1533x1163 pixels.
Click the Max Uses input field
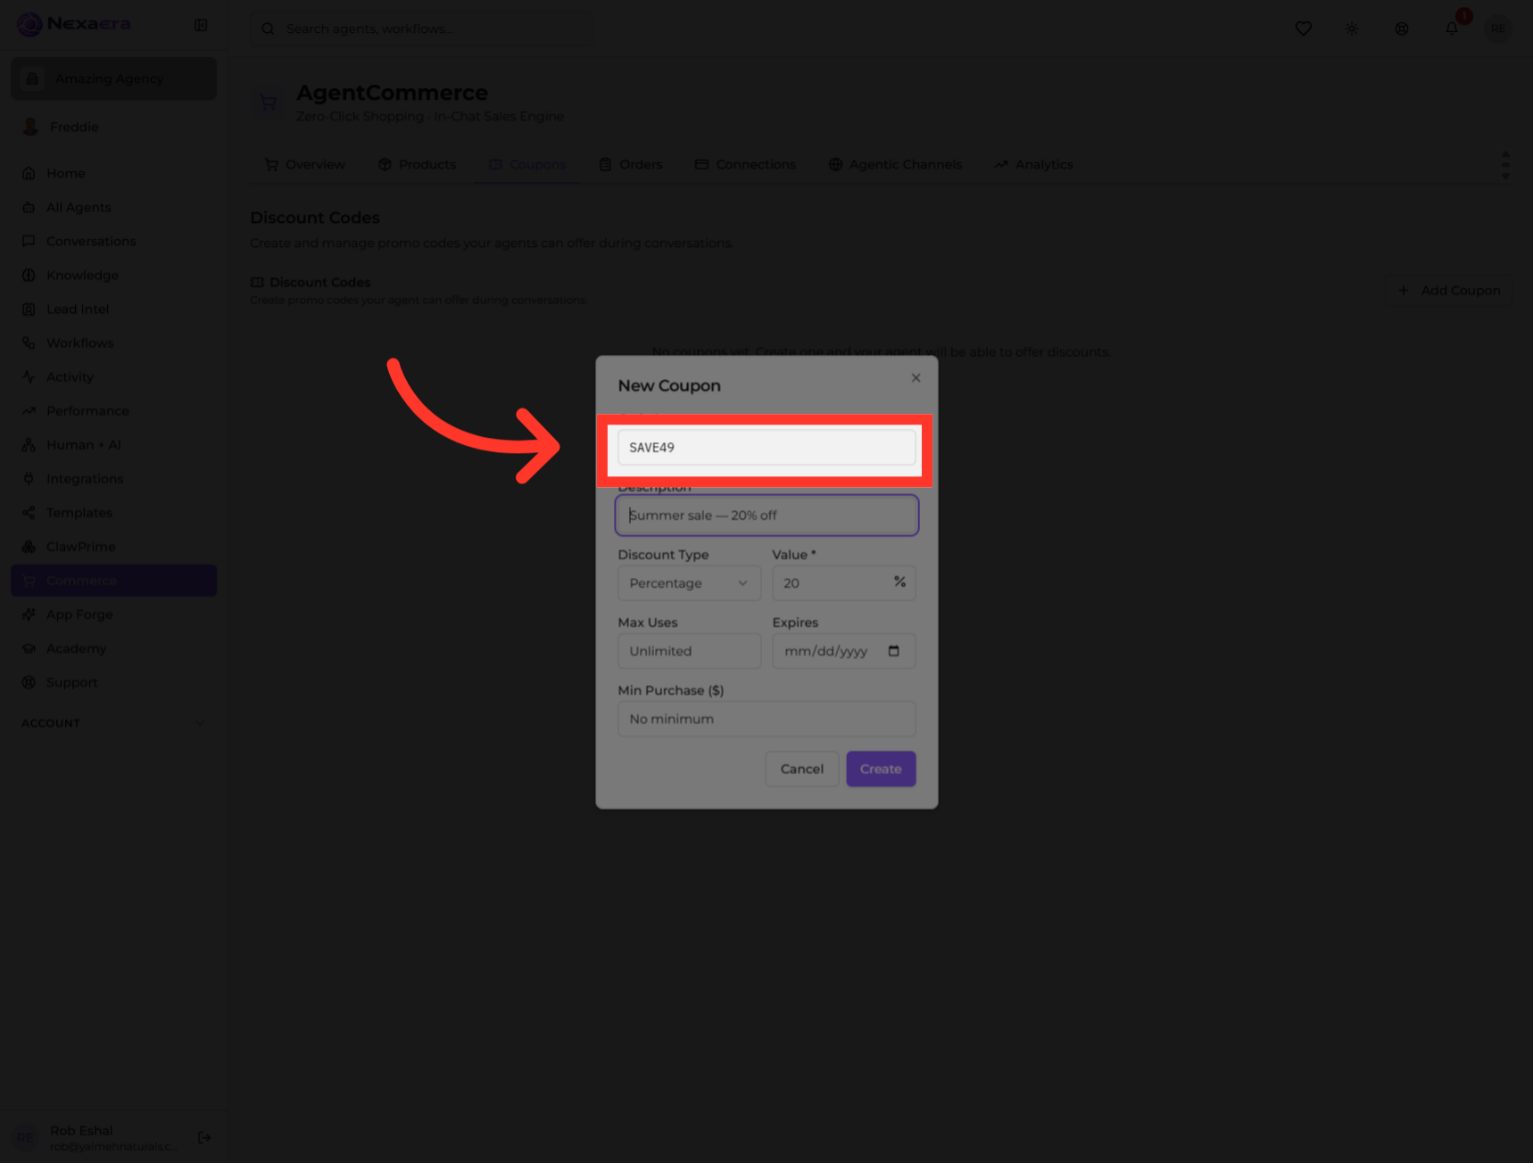pyautogui.click(x=689, y=651)
